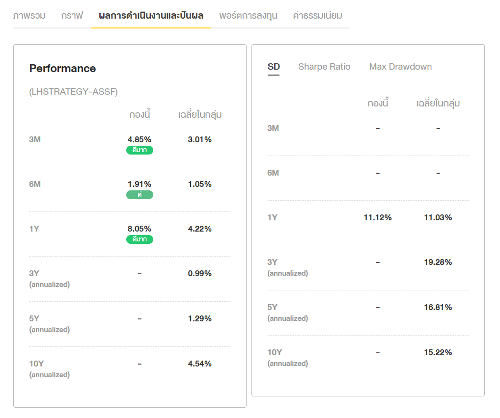Open the ภาพรวม tab

click(x=29, y=16)
